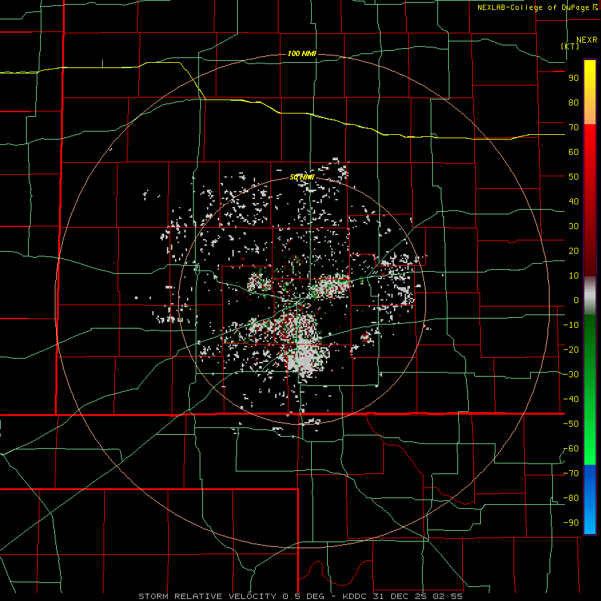Click the 70 value on the velocity scale
Screen dimensions: 601x601
574,128
